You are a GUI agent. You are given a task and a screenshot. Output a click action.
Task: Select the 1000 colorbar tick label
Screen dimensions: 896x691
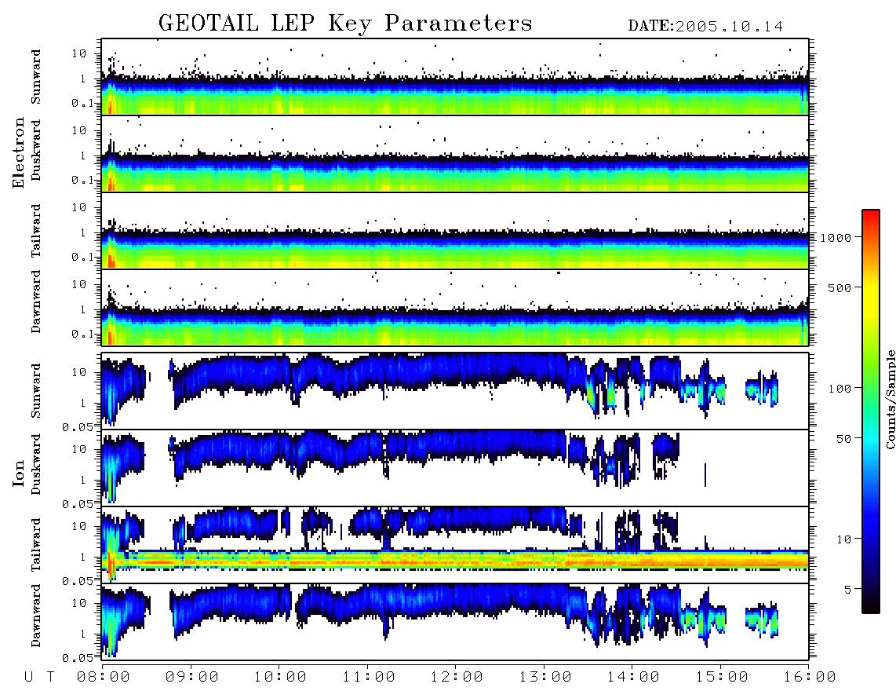[836, 238]
